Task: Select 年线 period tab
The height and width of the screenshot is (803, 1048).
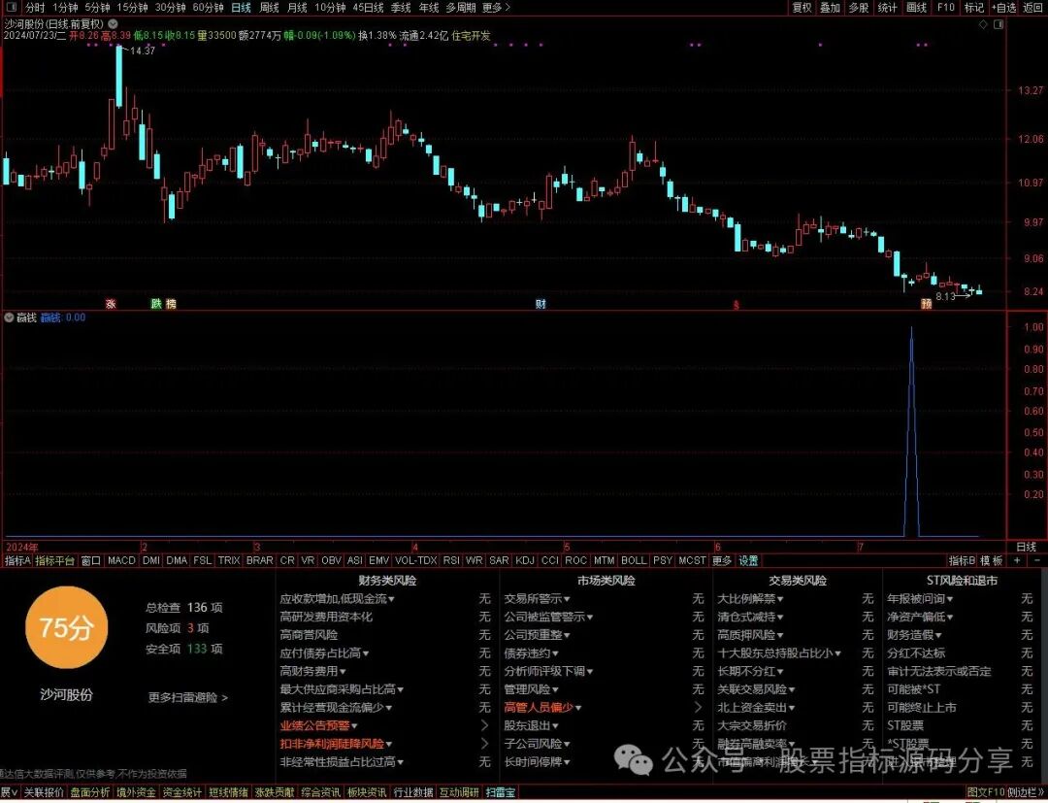Action: [x=429, y=8]
